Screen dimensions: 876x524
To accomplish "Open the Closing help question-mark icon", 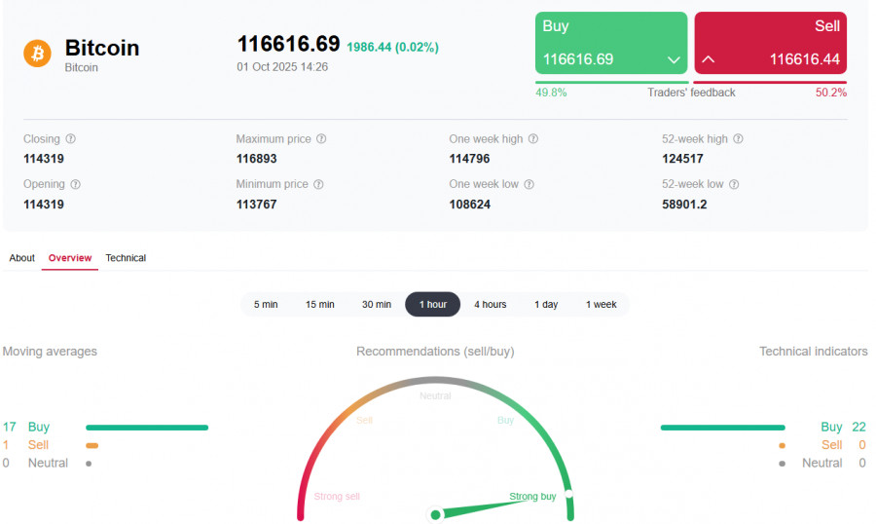I will tap(70, 138).
